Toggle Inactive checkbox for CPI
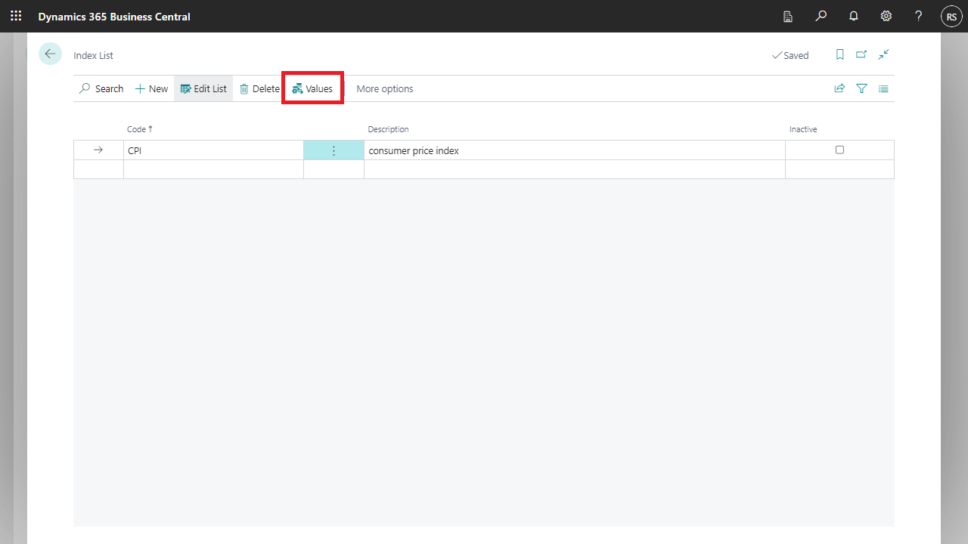Image resolution: width=968 pixels, height=544 pixels. click(x=839, y=150)
